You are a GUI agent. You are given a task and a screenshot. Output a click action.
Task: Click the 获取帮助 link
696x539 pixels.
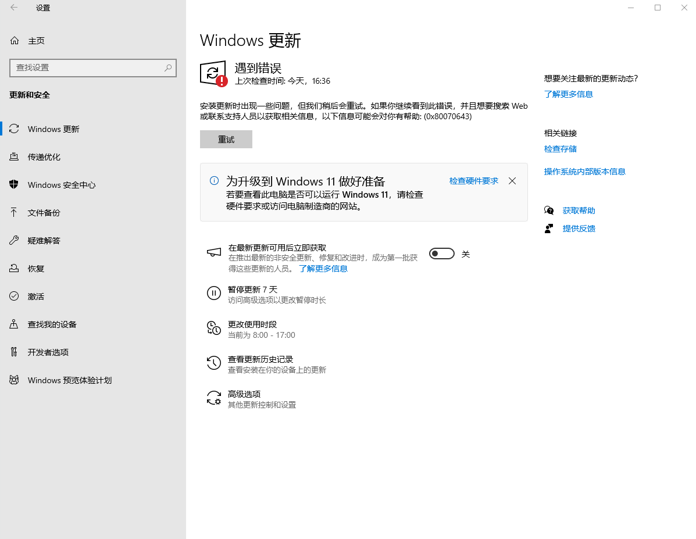[579, 210]
